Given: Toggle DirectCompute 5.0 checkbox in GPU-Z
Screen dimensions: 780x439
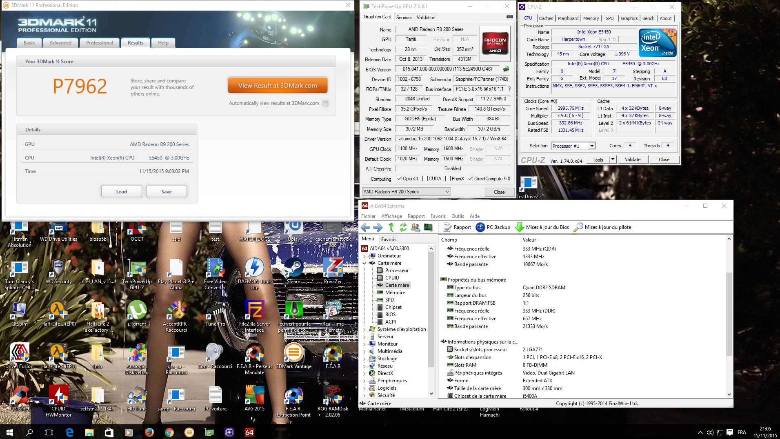Looking at the screenshot, I should (x=470, y=179).
